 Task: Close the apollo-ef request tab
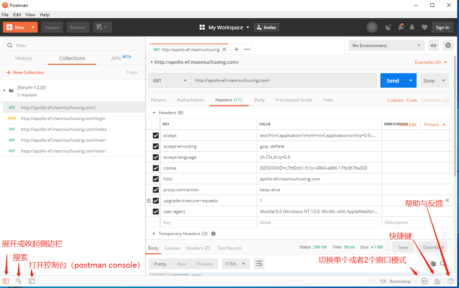[x=224, y=49]
